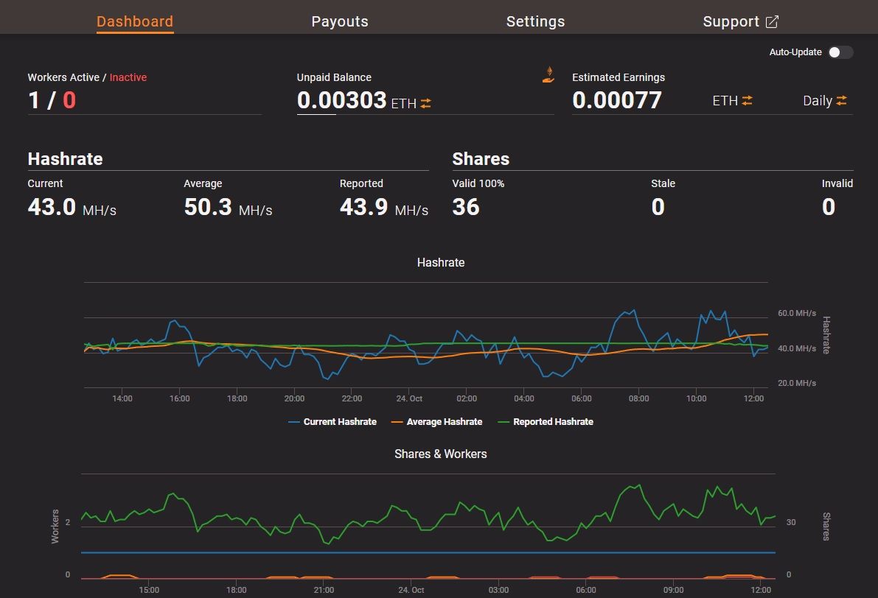Toggle Reported Hashrate series in chart legend
Screen dimensions: 878x598
coord(553,422)
